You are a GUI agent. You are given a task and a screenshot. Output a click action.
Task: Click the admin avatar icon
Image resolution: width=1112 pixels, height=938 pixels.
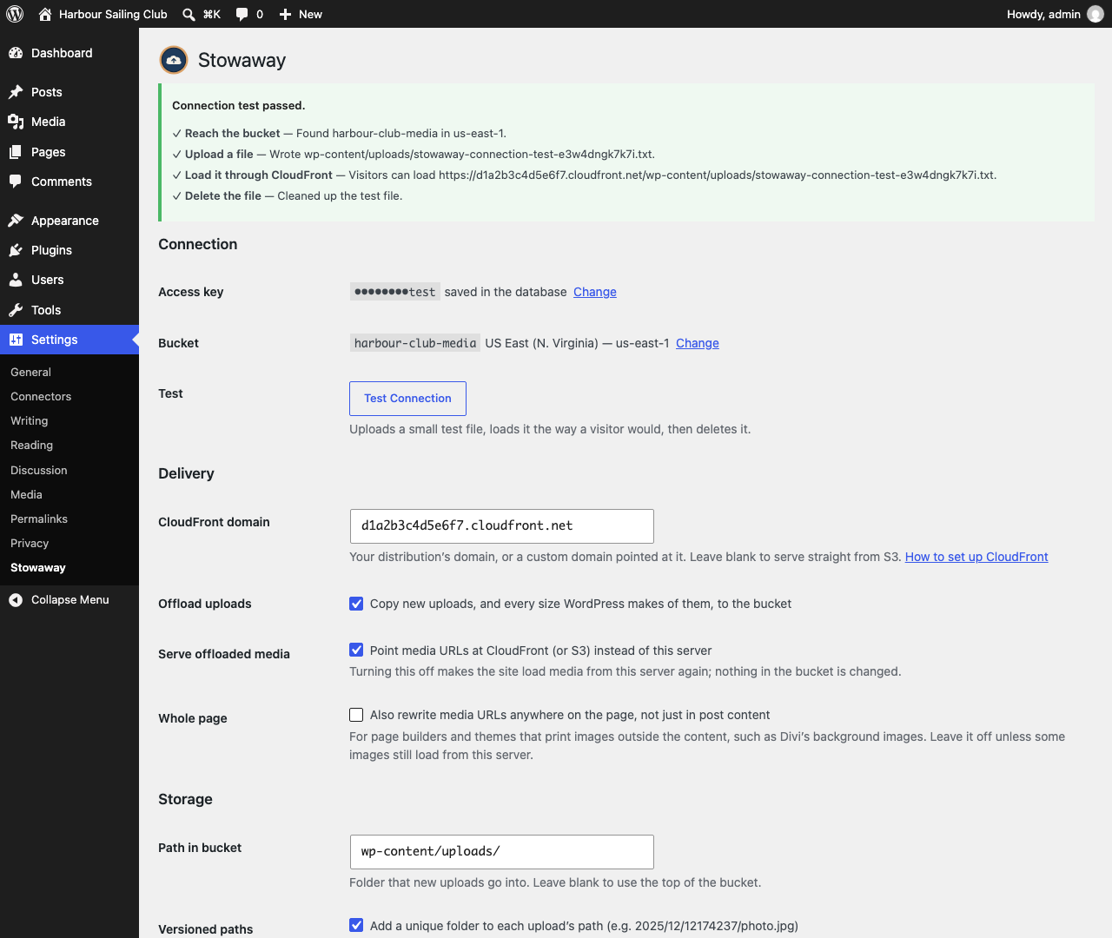tap(1095, 14)
